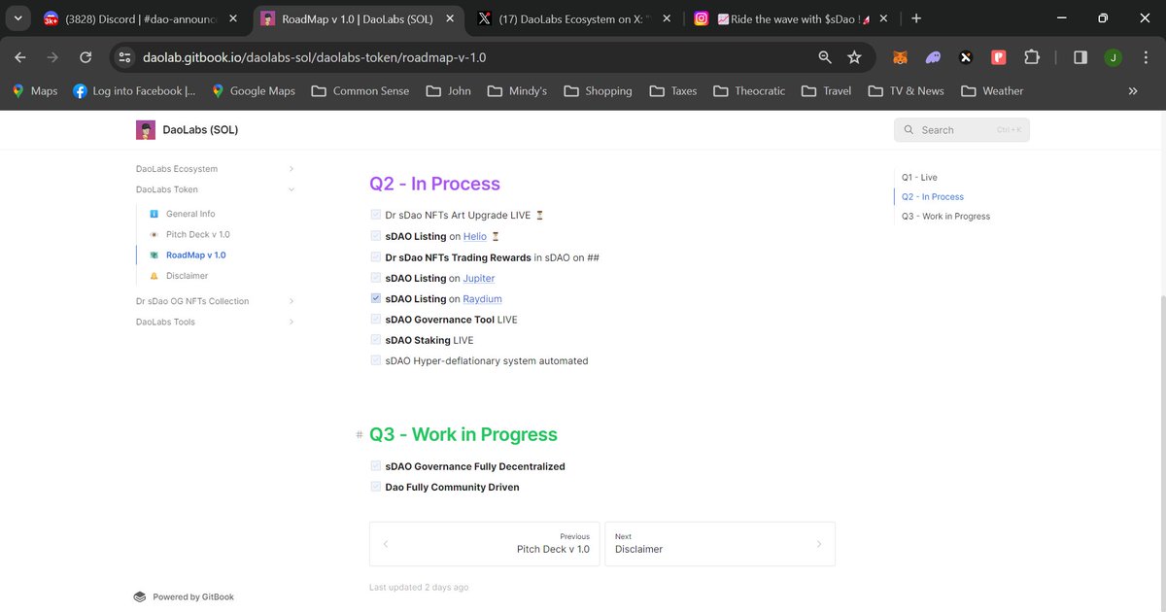Click the GitBook search field
This screenshot has height=612, width=1166.
[x=961, y=130]
